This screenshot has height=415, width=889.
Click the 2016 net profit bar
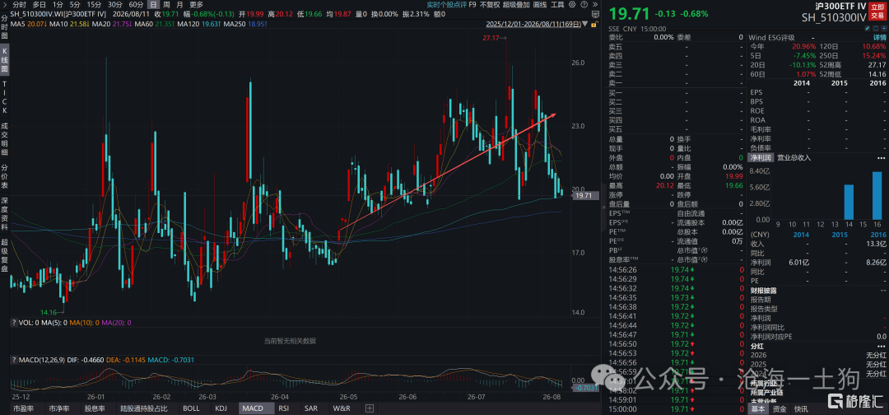tap(877, 196)
